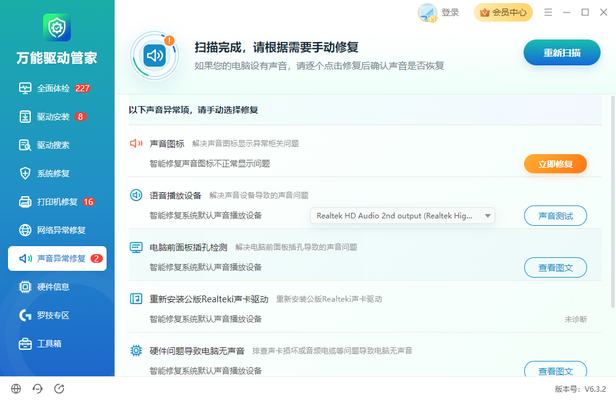Click 以下声音异常项 heading text
Screen dimensions: 616x401
(193, 110)
